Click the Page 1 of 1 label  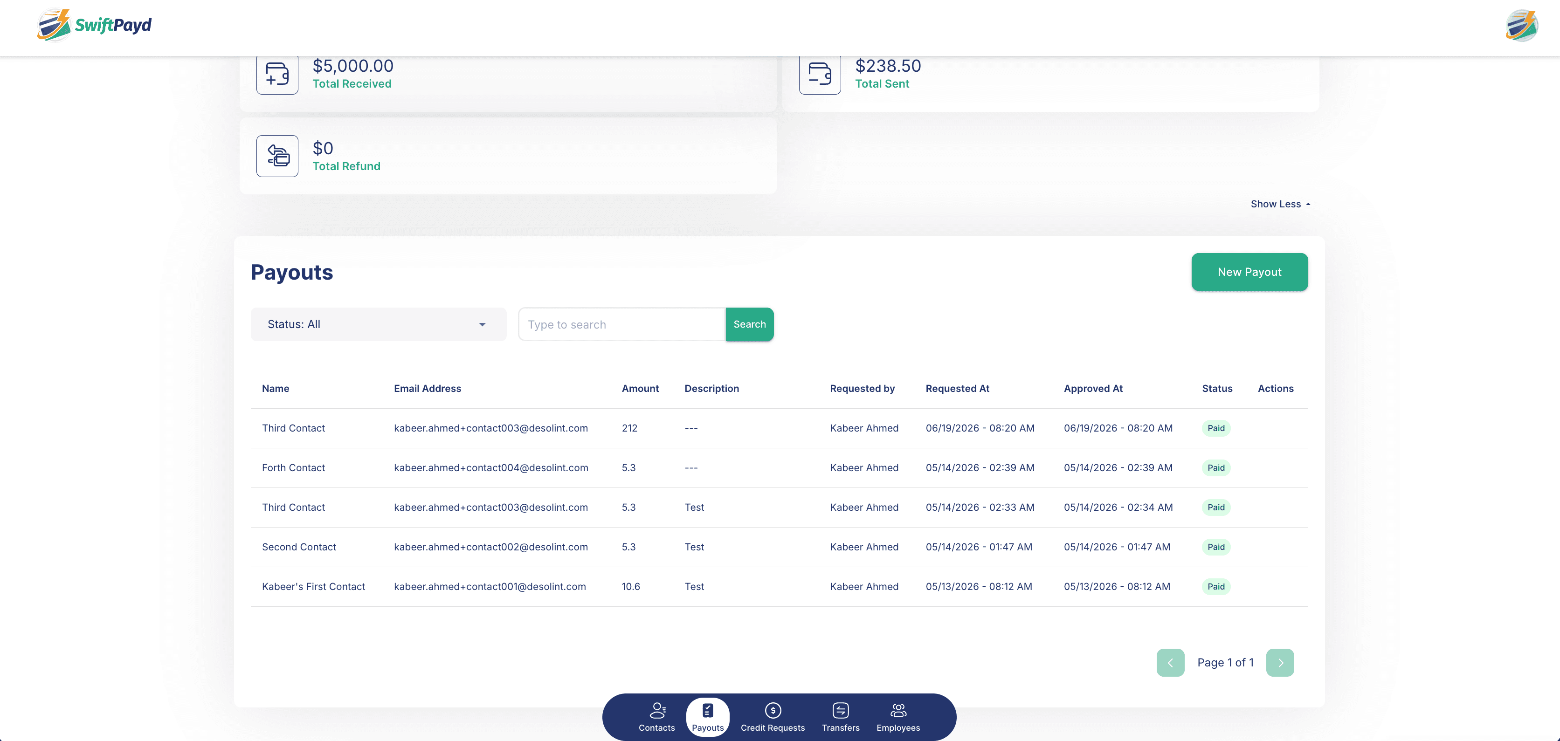click(1225, 663)
